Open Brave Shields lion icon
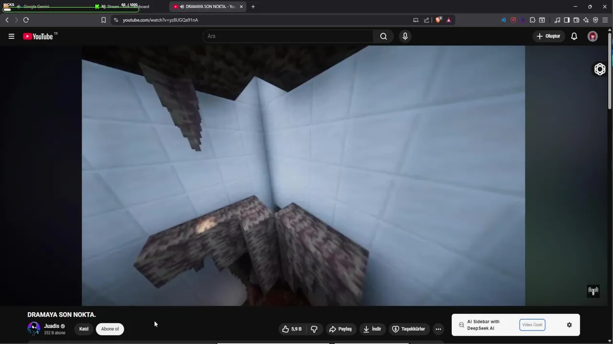613x344 pixels. pos(438,20)
